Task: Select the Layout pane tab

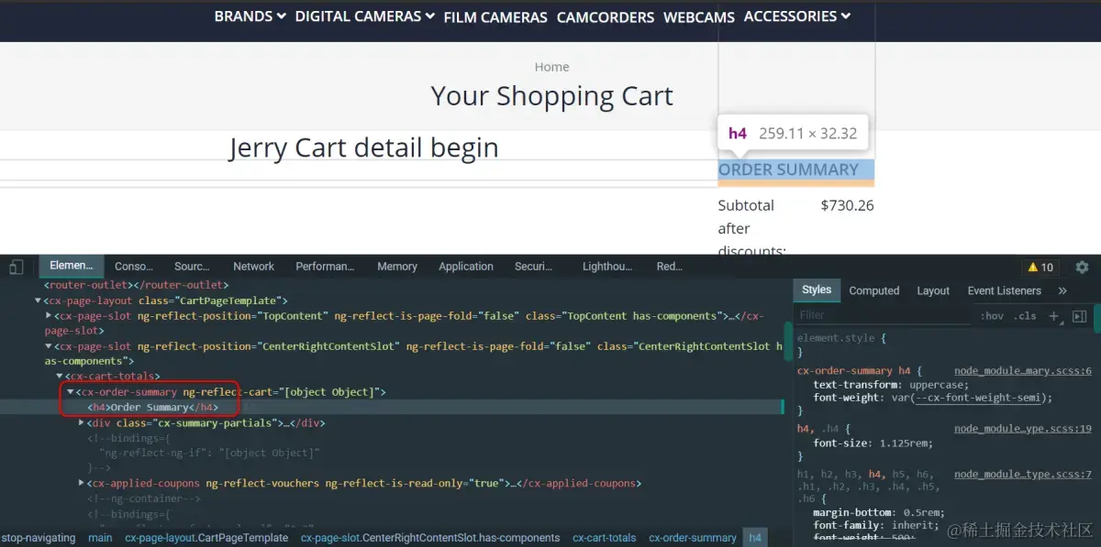Action: point(933,290)
